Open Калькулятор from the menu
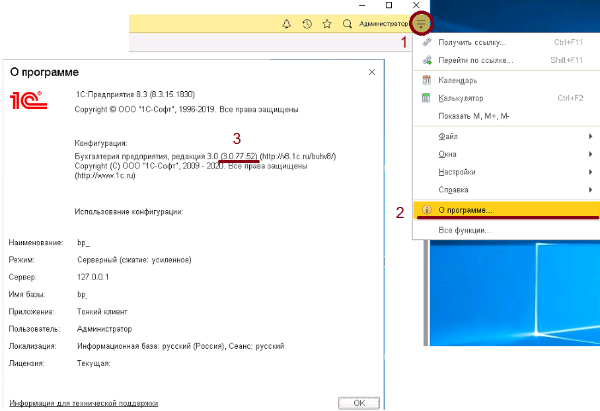600x411 pixels. point(506,98)
